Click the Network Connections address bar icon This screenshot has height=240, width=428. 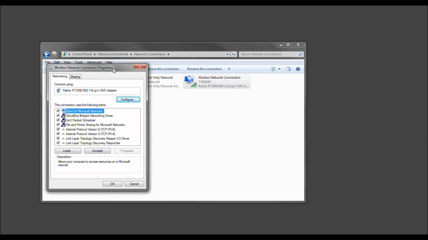(x=65, y=54)
